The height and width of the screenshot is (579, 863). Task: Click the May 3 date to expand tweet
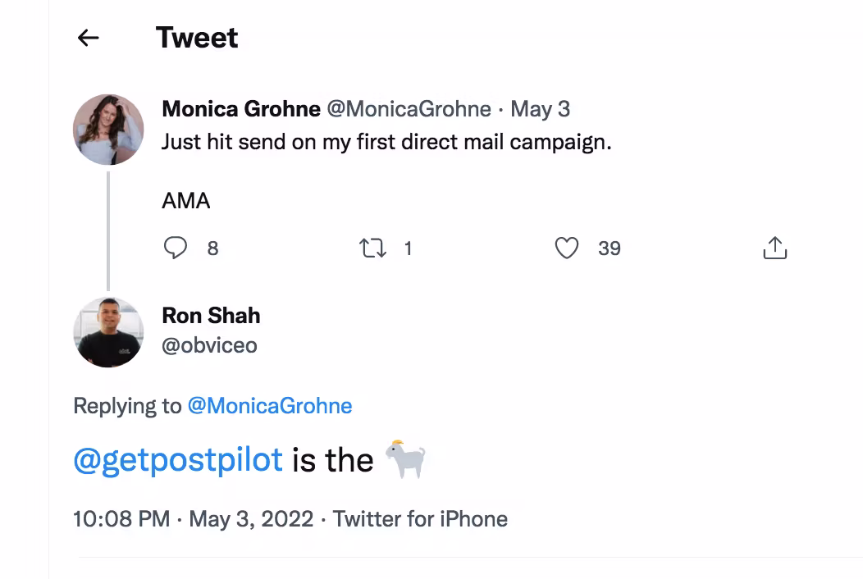point(540,108)
